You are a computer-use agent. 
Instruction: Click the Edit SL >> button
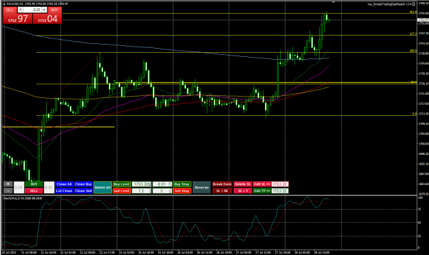click(x=262, y=184)
